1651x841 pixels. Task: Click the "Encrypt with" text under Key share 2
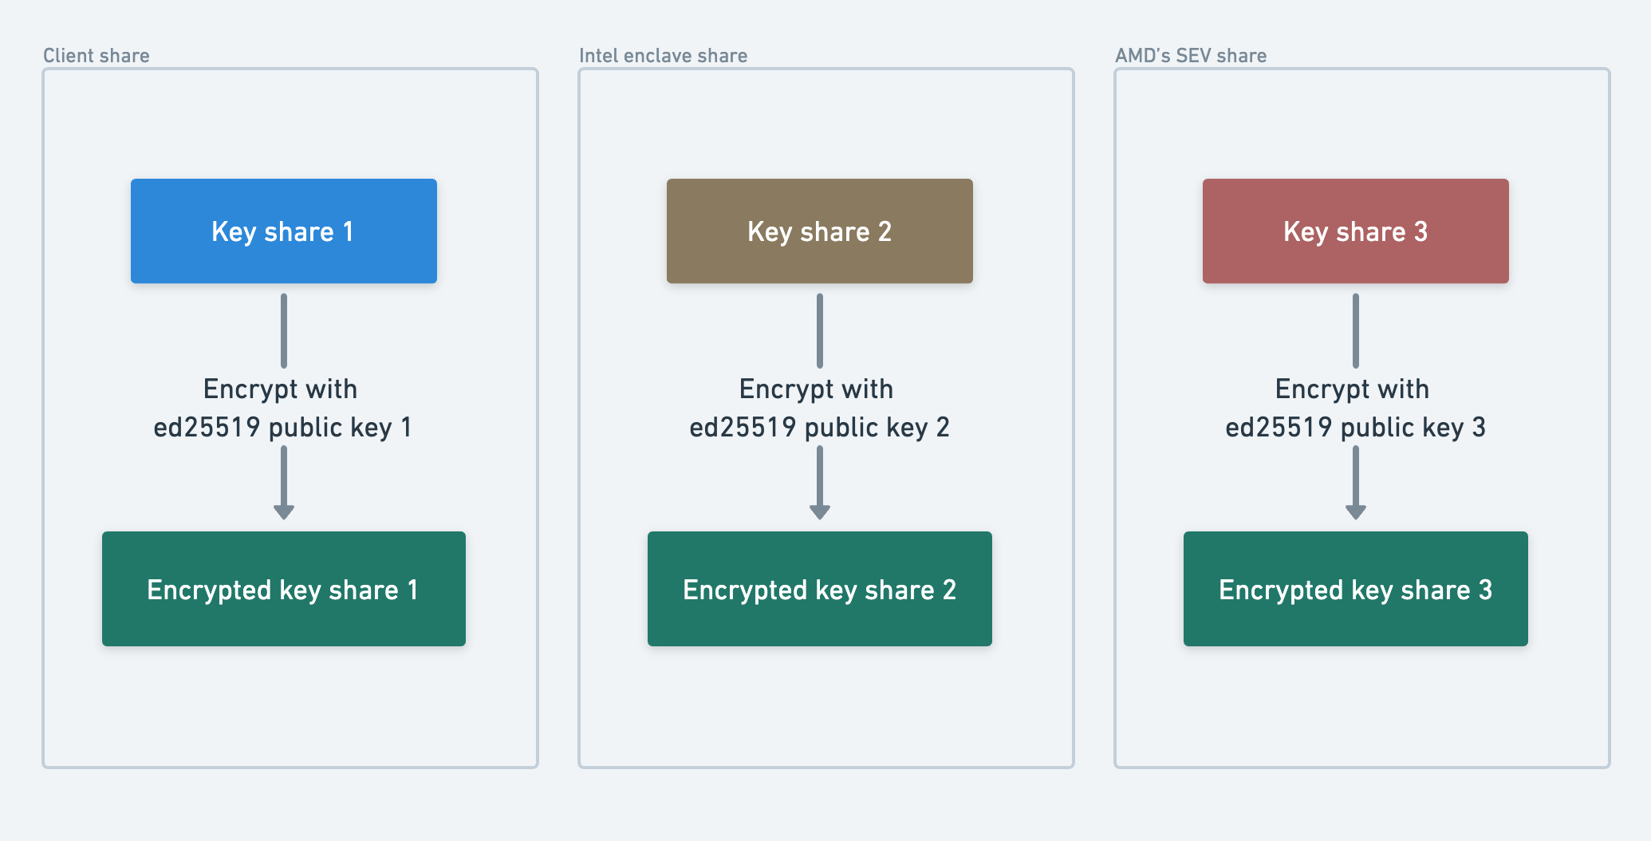(816, 389)
